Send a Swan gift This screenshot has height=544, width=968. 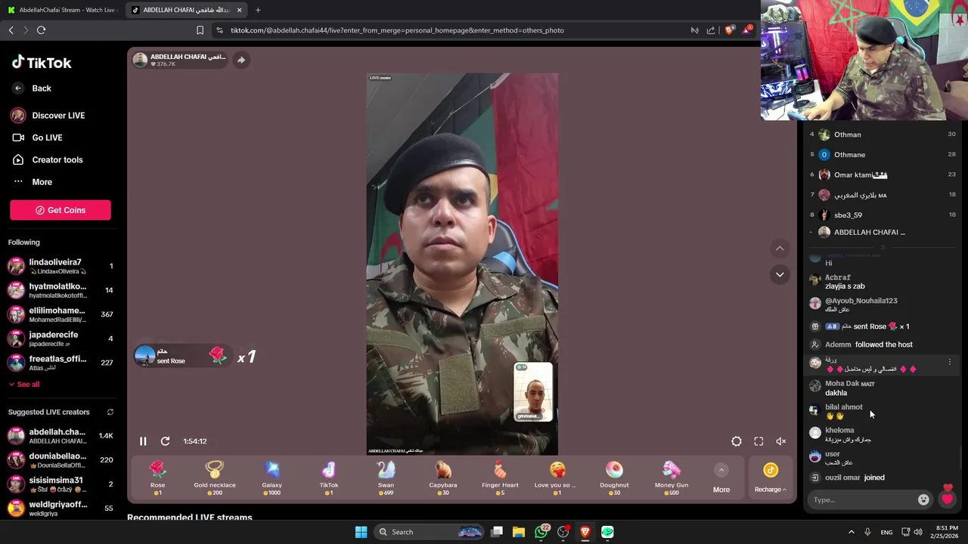point(386,478)
